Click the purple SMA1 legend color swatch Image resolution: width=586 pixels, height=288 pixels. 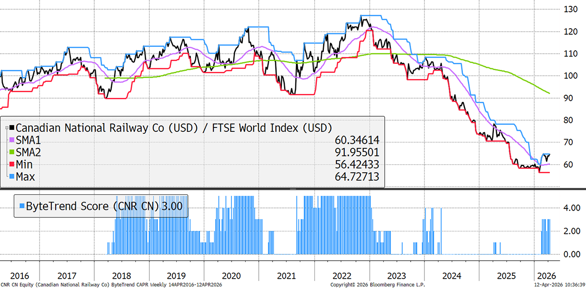click(x=13, y=140)
